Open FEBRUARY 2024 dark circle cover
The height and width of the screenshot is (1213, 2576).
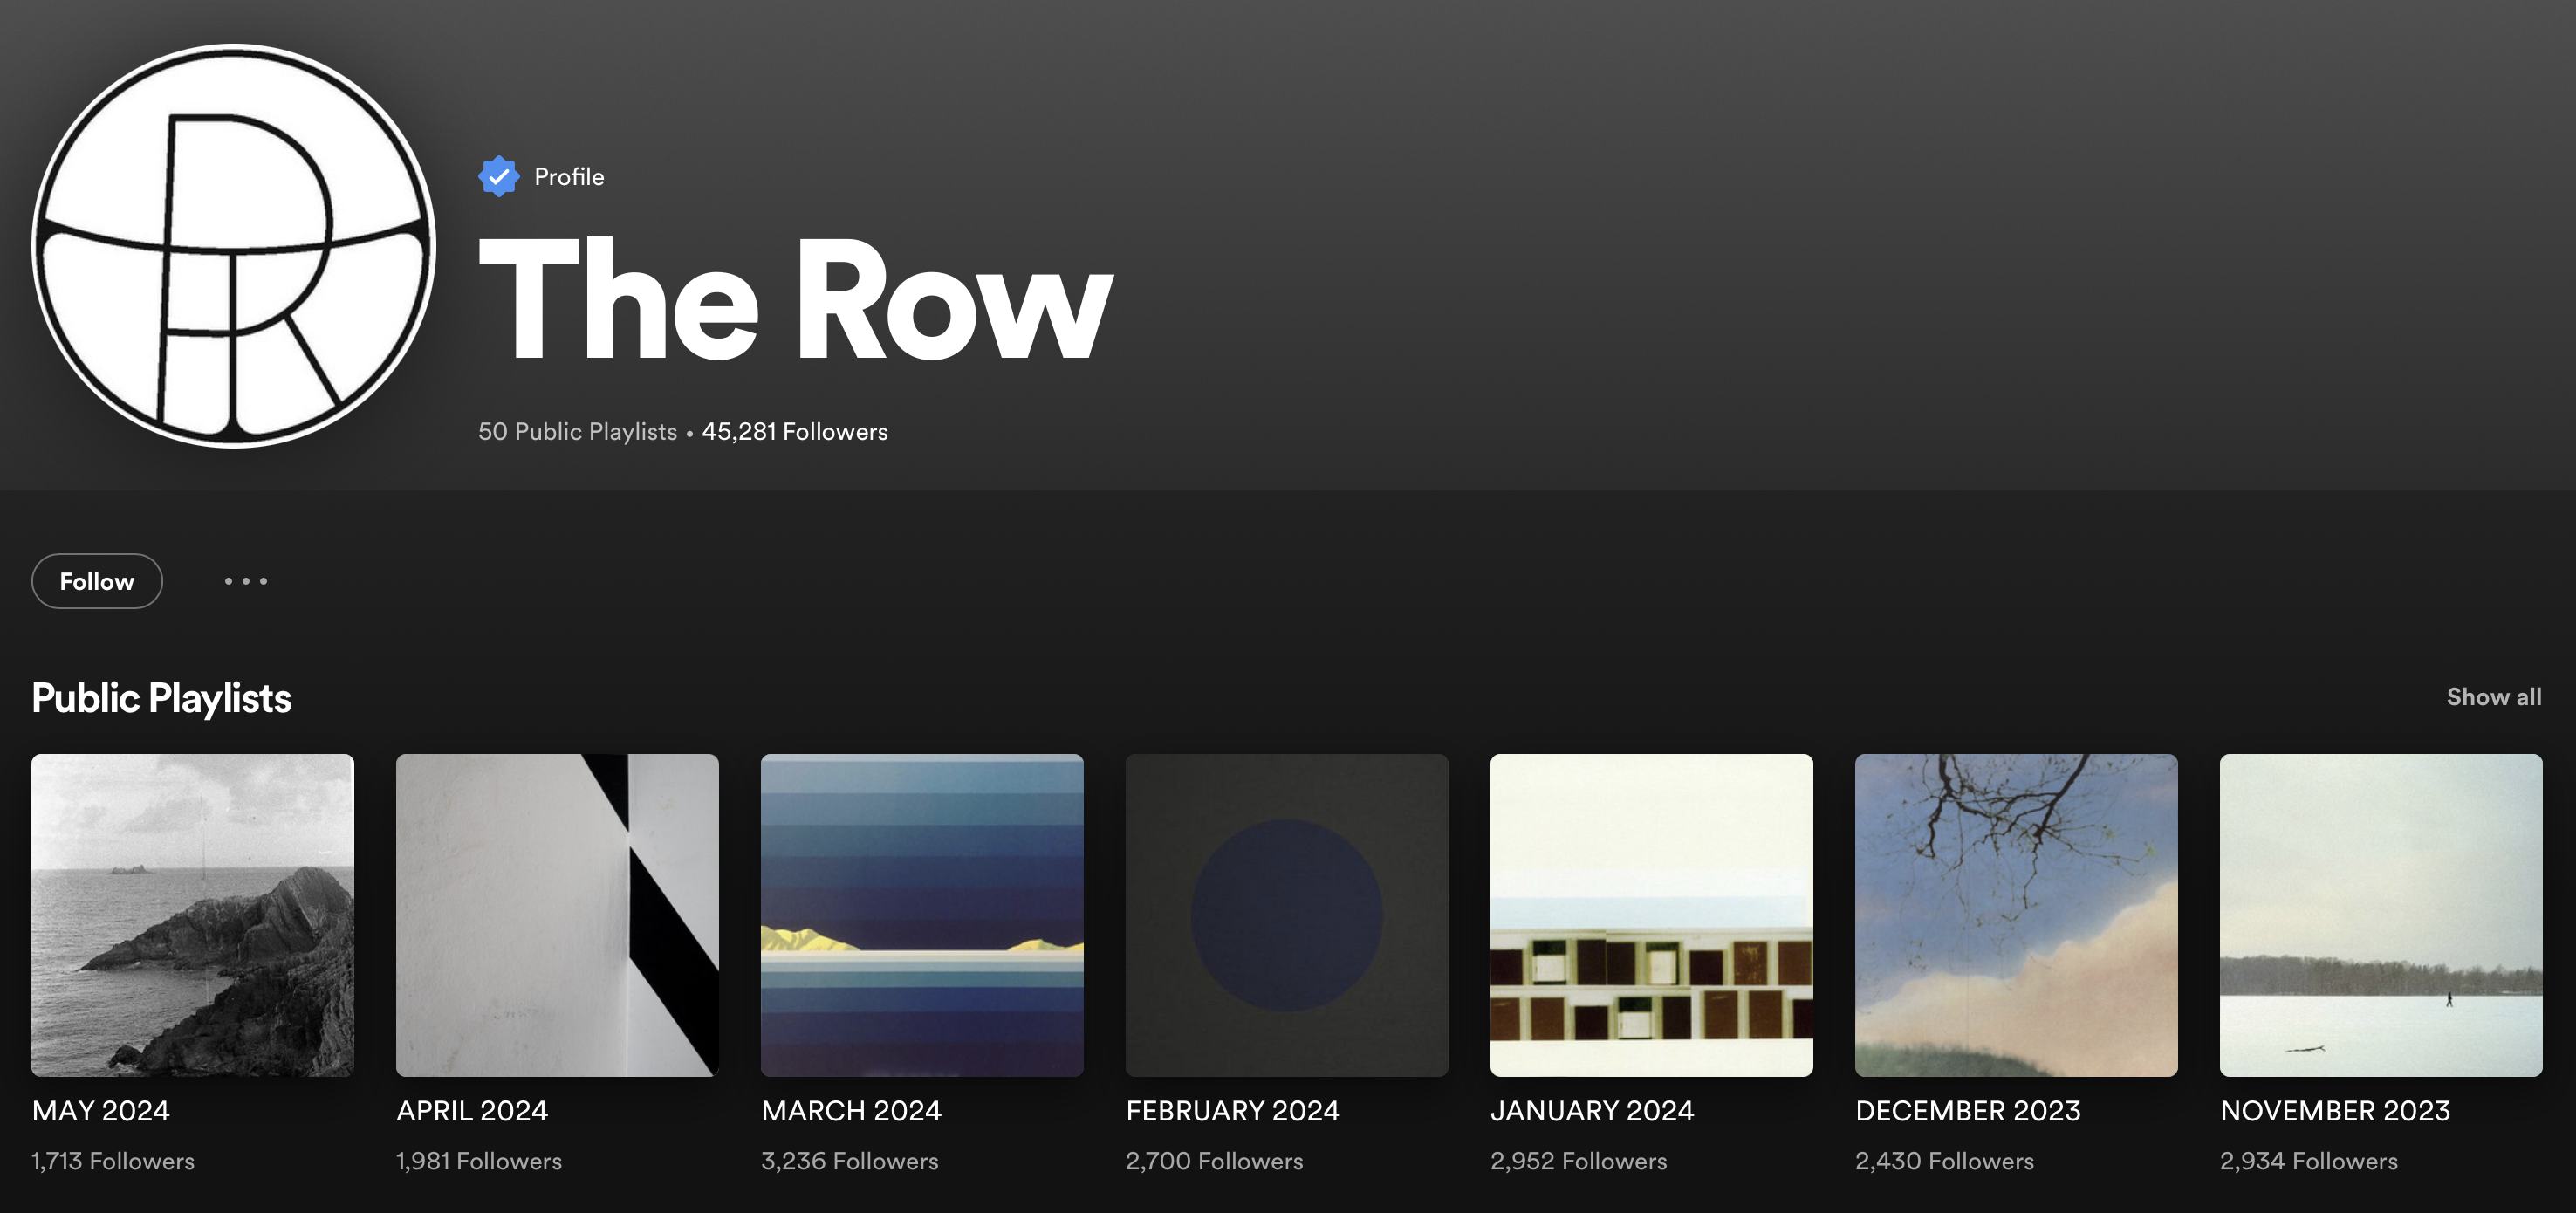point(1286,915)
